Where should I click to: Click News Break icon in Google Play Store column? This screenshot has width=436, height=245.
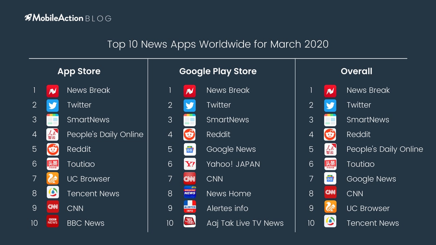(x=190, y=91)
